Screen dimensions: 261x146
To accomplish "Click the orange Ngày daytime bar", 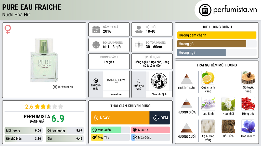I will [x=120, y=118].
